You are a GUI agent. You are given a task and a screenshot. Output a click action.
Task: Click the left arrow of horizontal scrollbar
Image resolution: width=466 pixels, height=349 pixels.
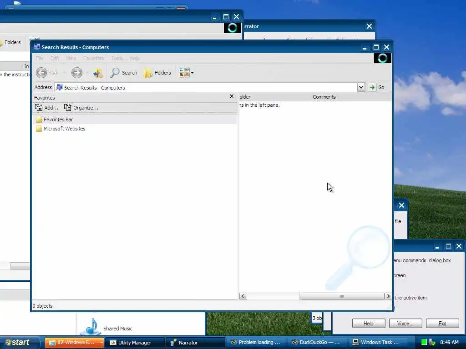click(243, 296)
